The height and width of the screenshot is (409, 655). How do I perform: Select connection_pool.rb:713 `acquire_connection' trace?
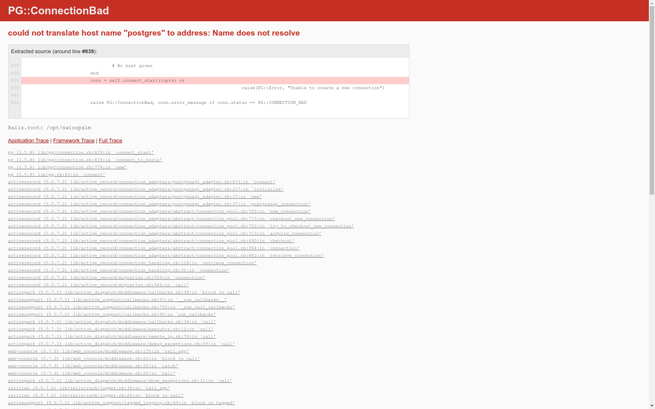[x=165, y=234]
